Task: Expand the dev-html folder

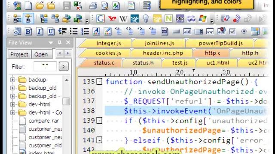Action: tap(12, 104)
